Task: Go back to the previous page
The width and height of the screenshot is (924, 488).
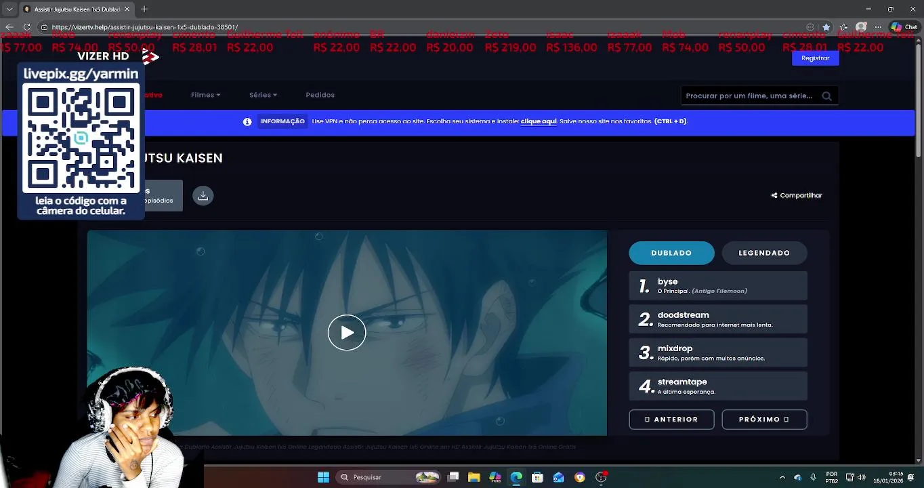Action: point(9,27)
